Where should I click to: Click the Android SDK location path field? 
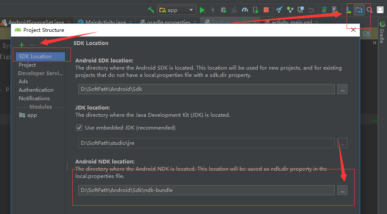[206, 89]
